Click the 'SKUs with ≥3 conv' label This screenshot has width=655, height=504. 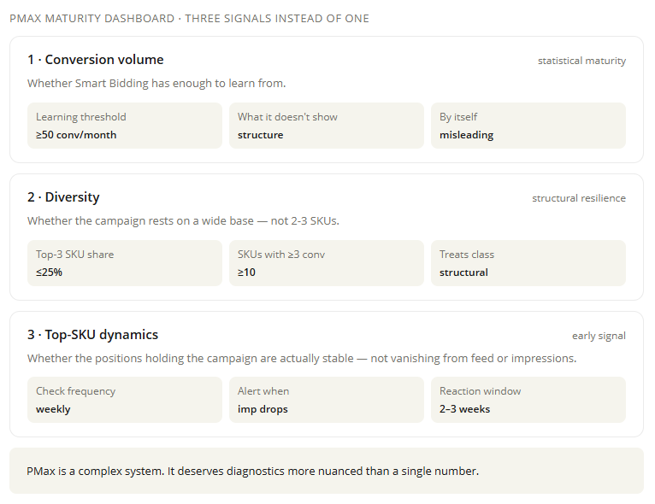coord(281,255)
